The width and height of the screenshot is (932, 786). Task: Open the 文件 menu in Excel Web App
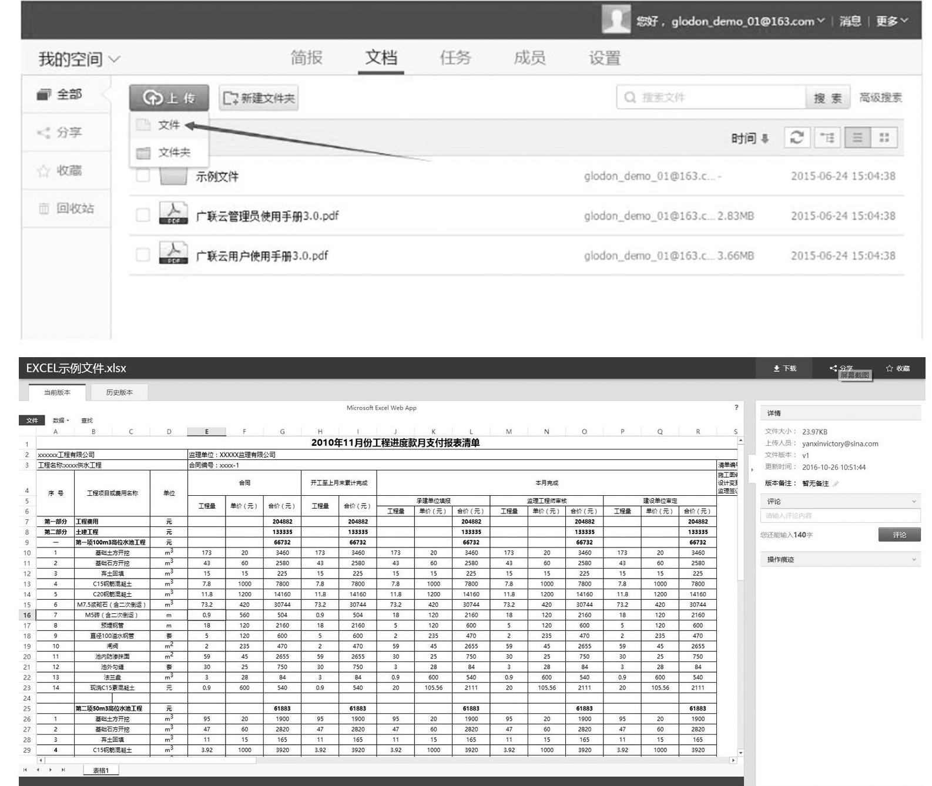[32, 421]
